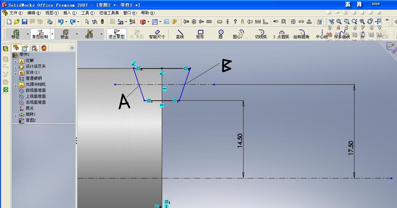397x208 pixels.
Task: Save the part with the floppy disk icon
Action: [x=24, y=22]
